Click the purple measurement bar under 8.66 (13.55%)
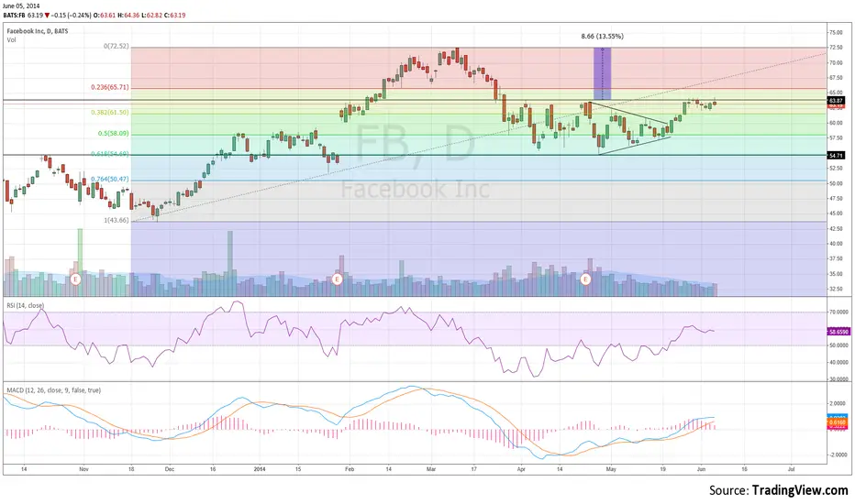 pyautogui.click(x=602, y=73)
